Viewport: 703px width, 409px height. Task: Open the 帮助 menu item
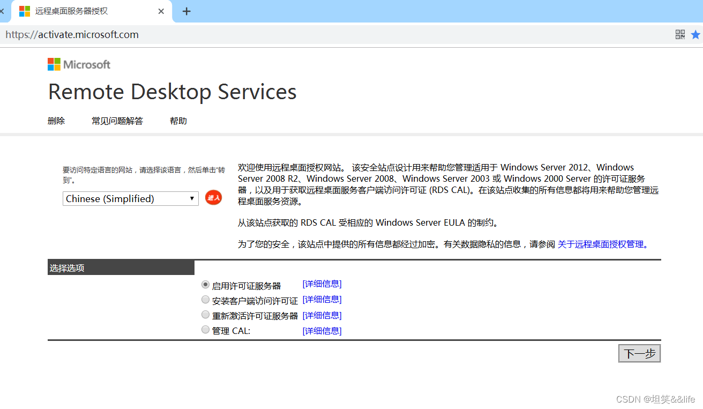(178, 121)
